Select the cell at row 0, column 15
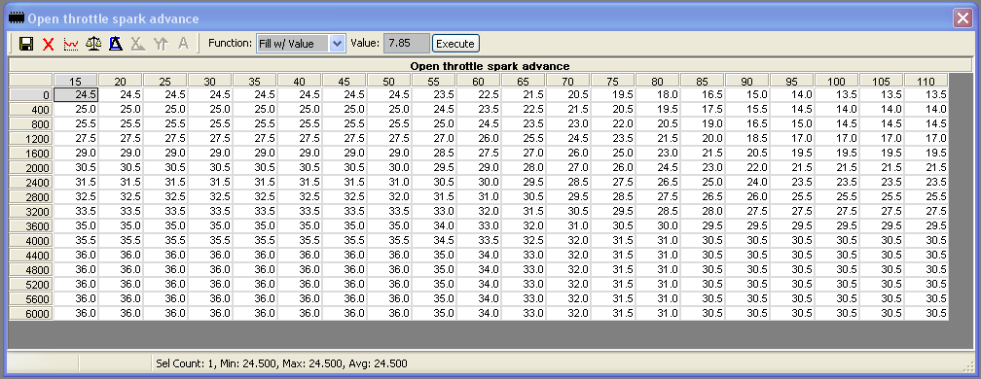This screenshot has height=379, width=981. [x=76, y=95]
